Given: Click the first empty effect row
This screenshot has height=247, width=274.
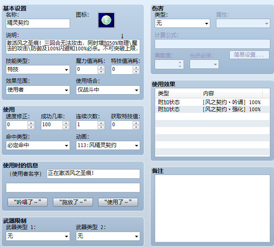Looking at the screenshot, I should [212, 117].
